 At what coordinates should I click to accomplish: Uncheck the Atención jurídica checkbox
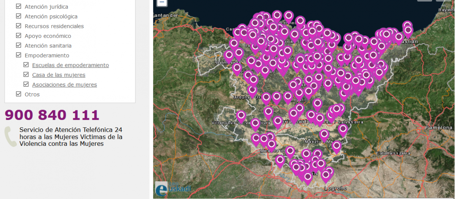click(19, 6)
